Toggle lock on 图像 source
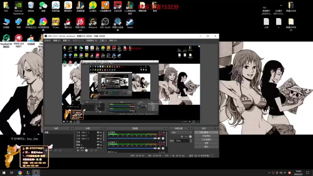This screenshot has height=176, width=313. pos(101,142)
